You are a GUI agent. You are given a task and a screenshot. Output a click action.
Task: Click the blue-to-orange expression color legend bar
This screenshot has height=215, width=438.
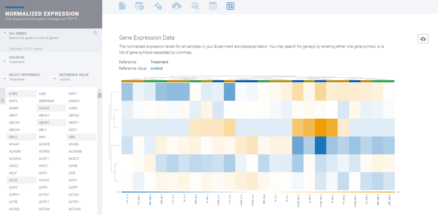click(258, 192)
